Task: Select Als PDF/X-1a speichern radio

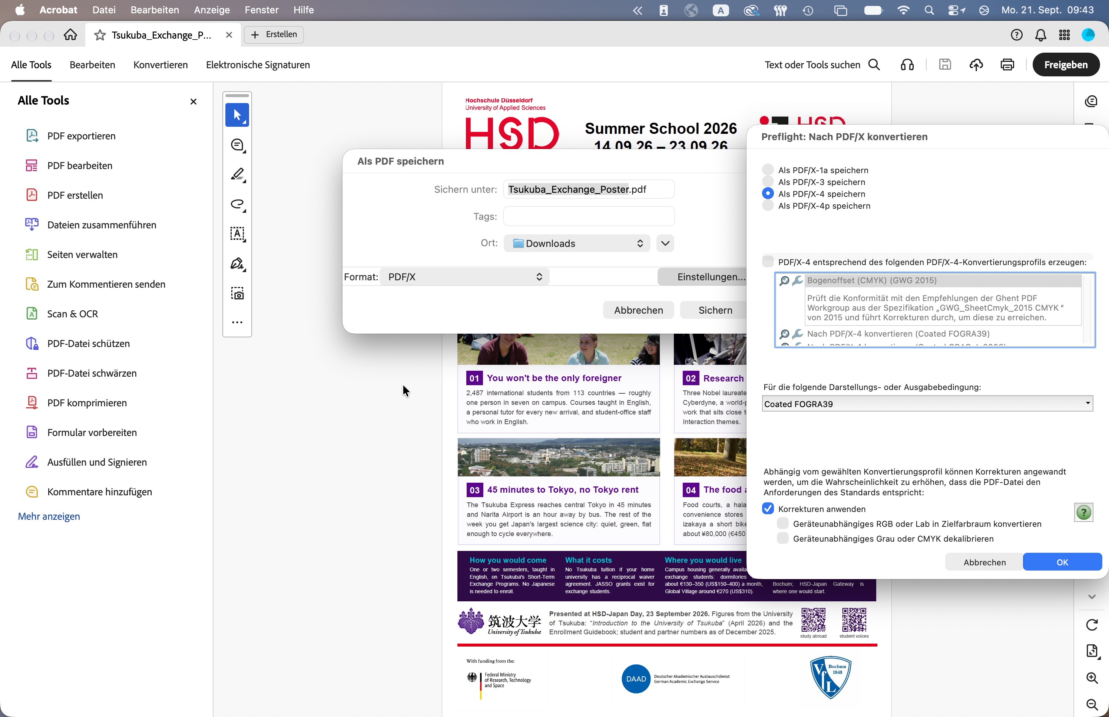Action: pos(768,169)
